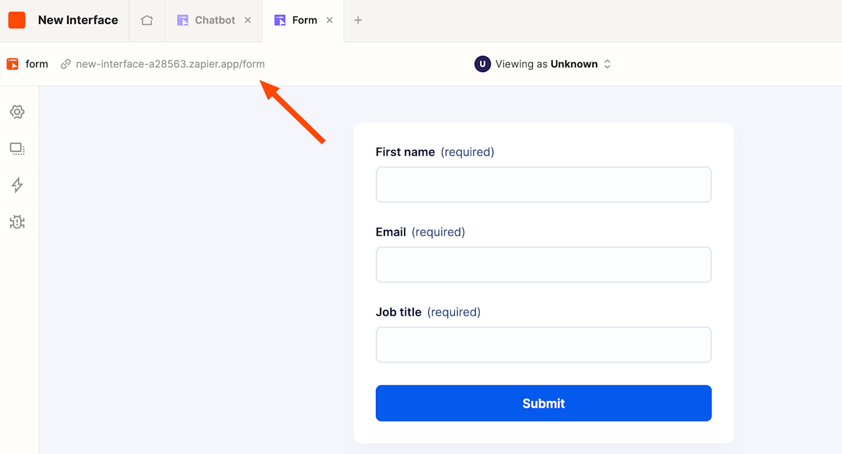Click the orange Interfaces logo
842x454 pixels.
16,20
